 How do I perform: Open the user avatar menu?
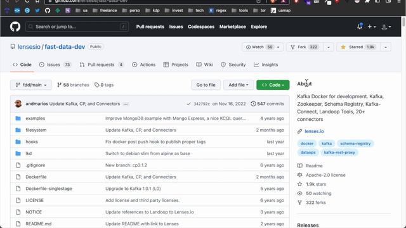click(386, 27)
